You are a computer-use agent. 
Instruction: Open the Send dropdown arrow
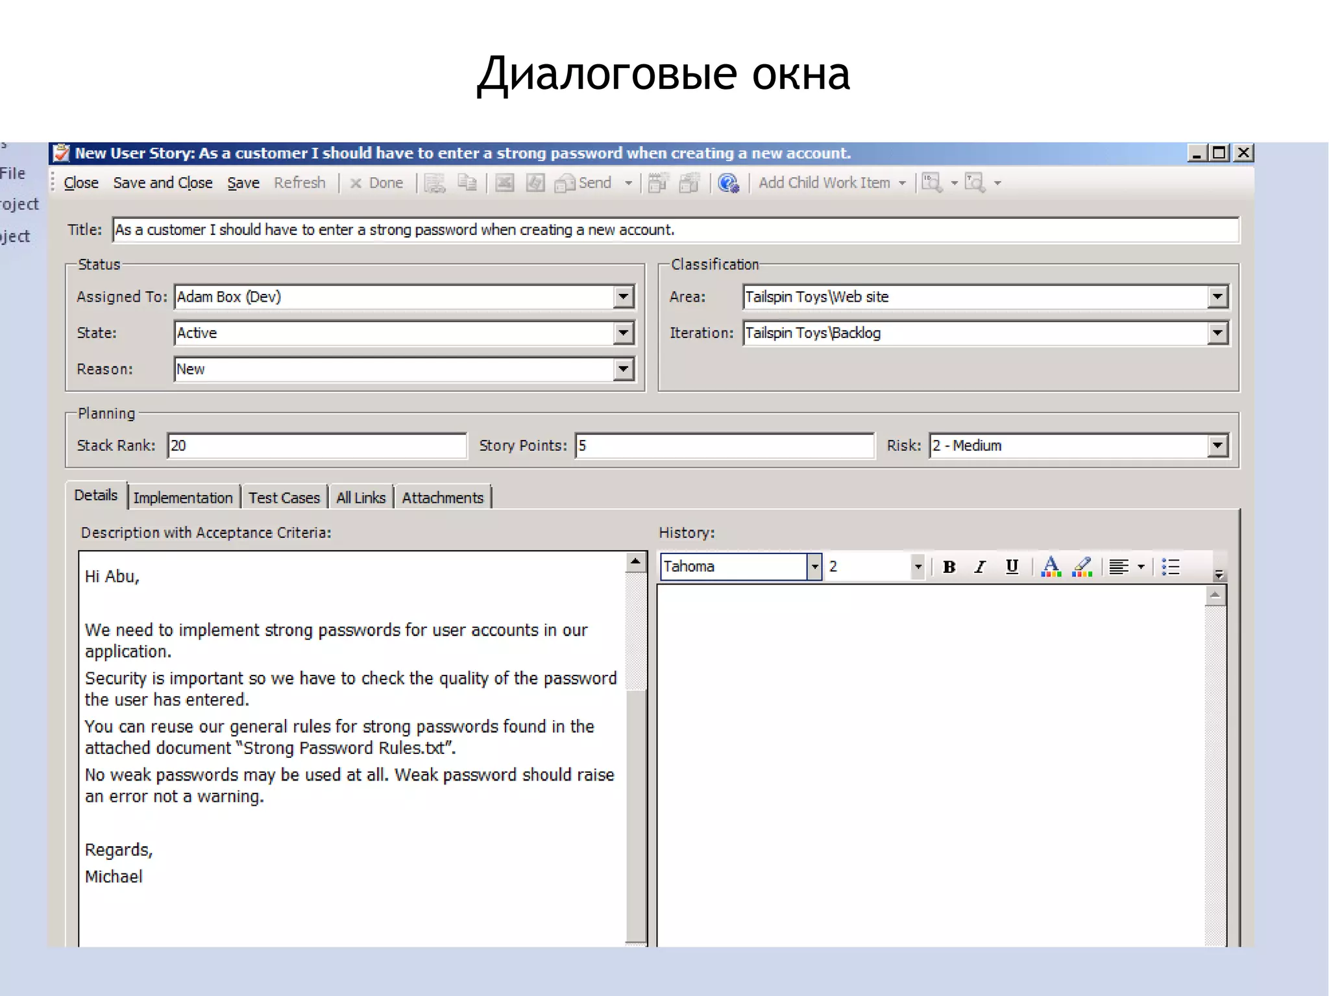point(628,184)
